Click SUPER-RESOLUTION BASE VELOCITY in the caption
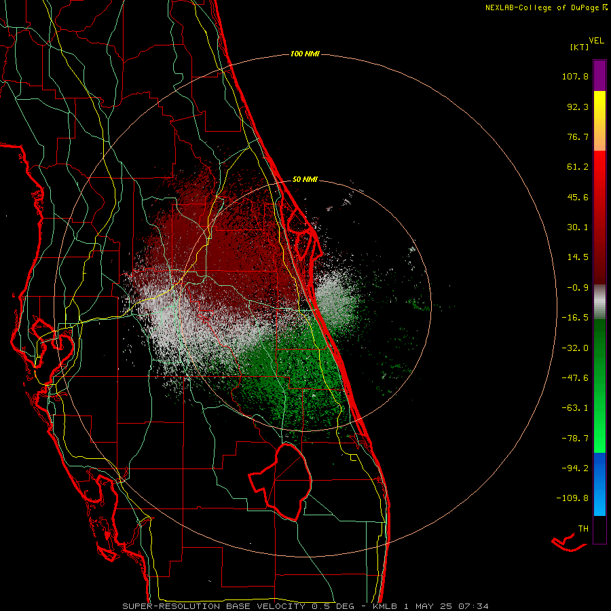Viewport: 611px width, 611px height. click(x=214, y=606)
